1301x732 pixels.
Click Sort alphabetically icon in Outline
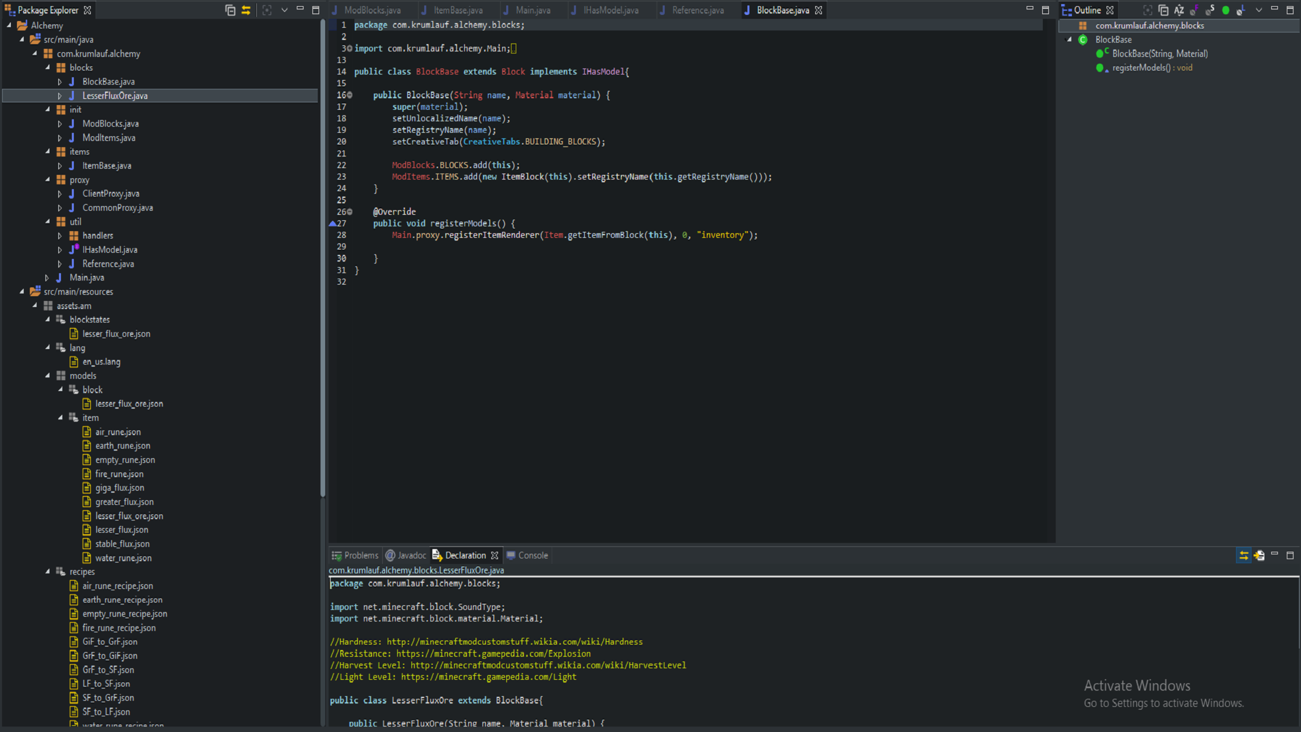click(x=1179, y=10)
